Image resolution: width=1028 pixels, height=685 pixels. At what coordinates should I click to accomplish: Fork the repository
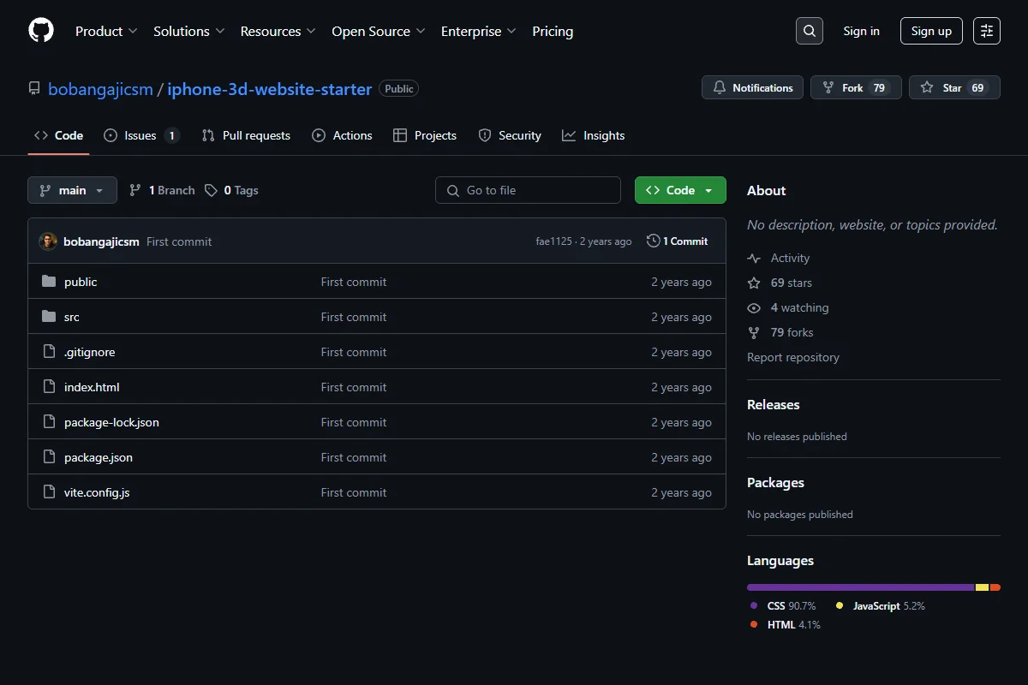[x=856, y=87]
